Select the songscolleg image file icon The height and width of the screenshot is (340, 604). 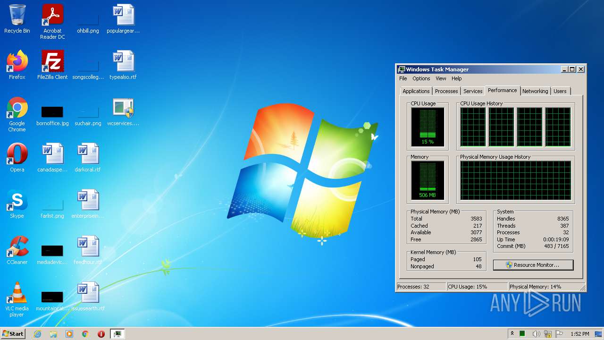(88, 65)
